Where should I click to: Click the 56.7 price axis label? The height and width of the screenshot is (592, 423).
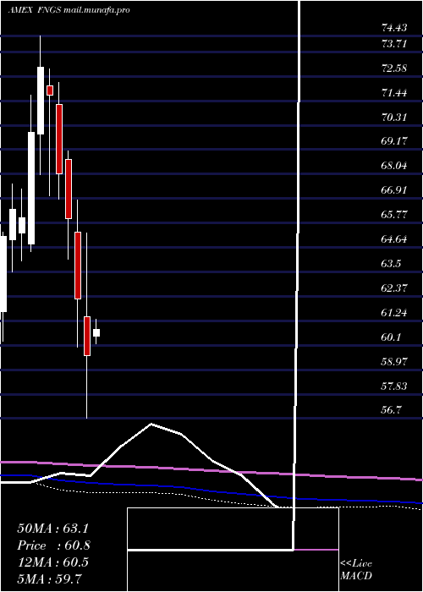(391, 410)
